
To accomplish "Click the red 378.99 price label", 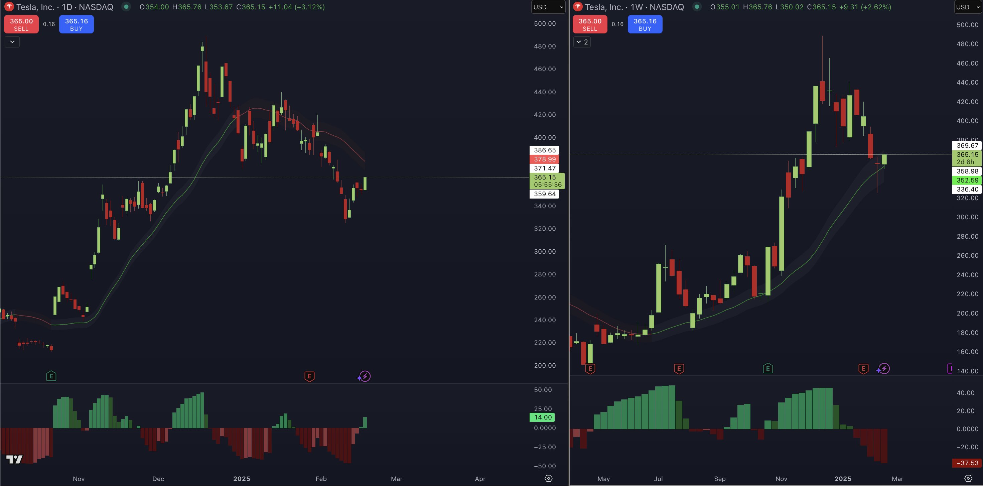I will (x=545, y=159).
